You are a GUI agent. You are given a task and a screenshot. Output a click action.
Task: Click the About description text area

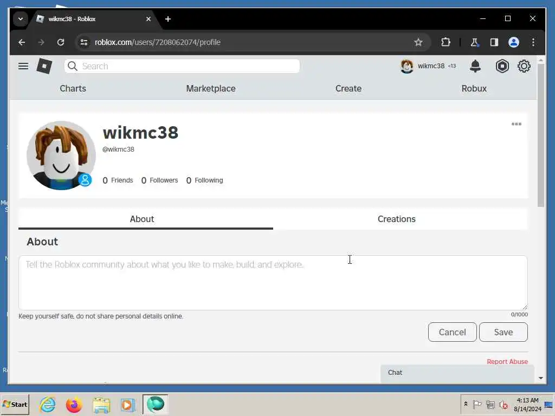[x=273, y=283]
